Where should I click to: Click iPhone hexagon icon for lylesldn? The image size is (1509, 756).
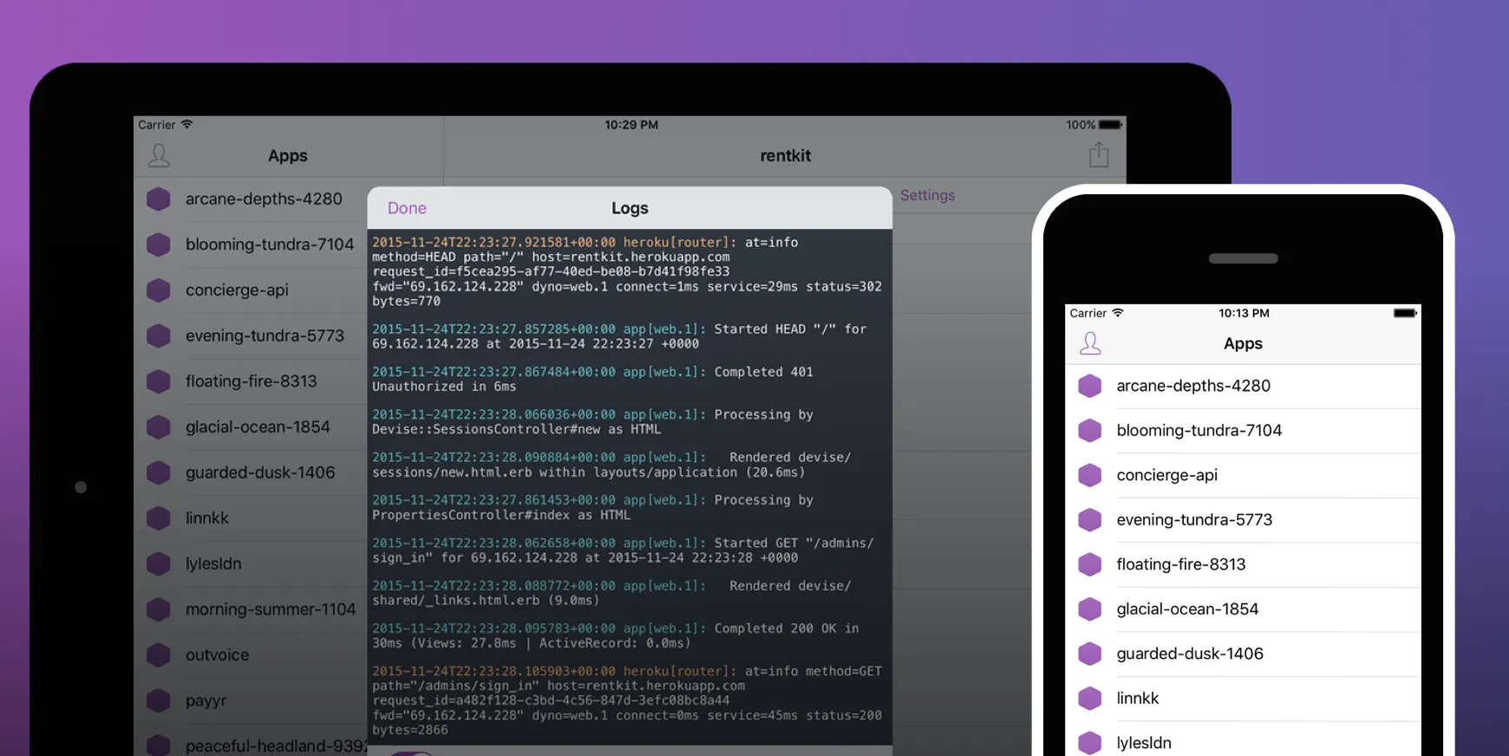1090,743
